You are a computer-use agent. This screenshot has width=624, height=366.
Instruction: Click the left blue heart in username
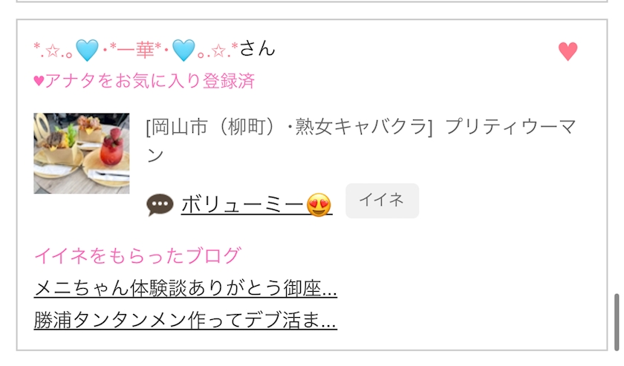click(x=87, y=50)
